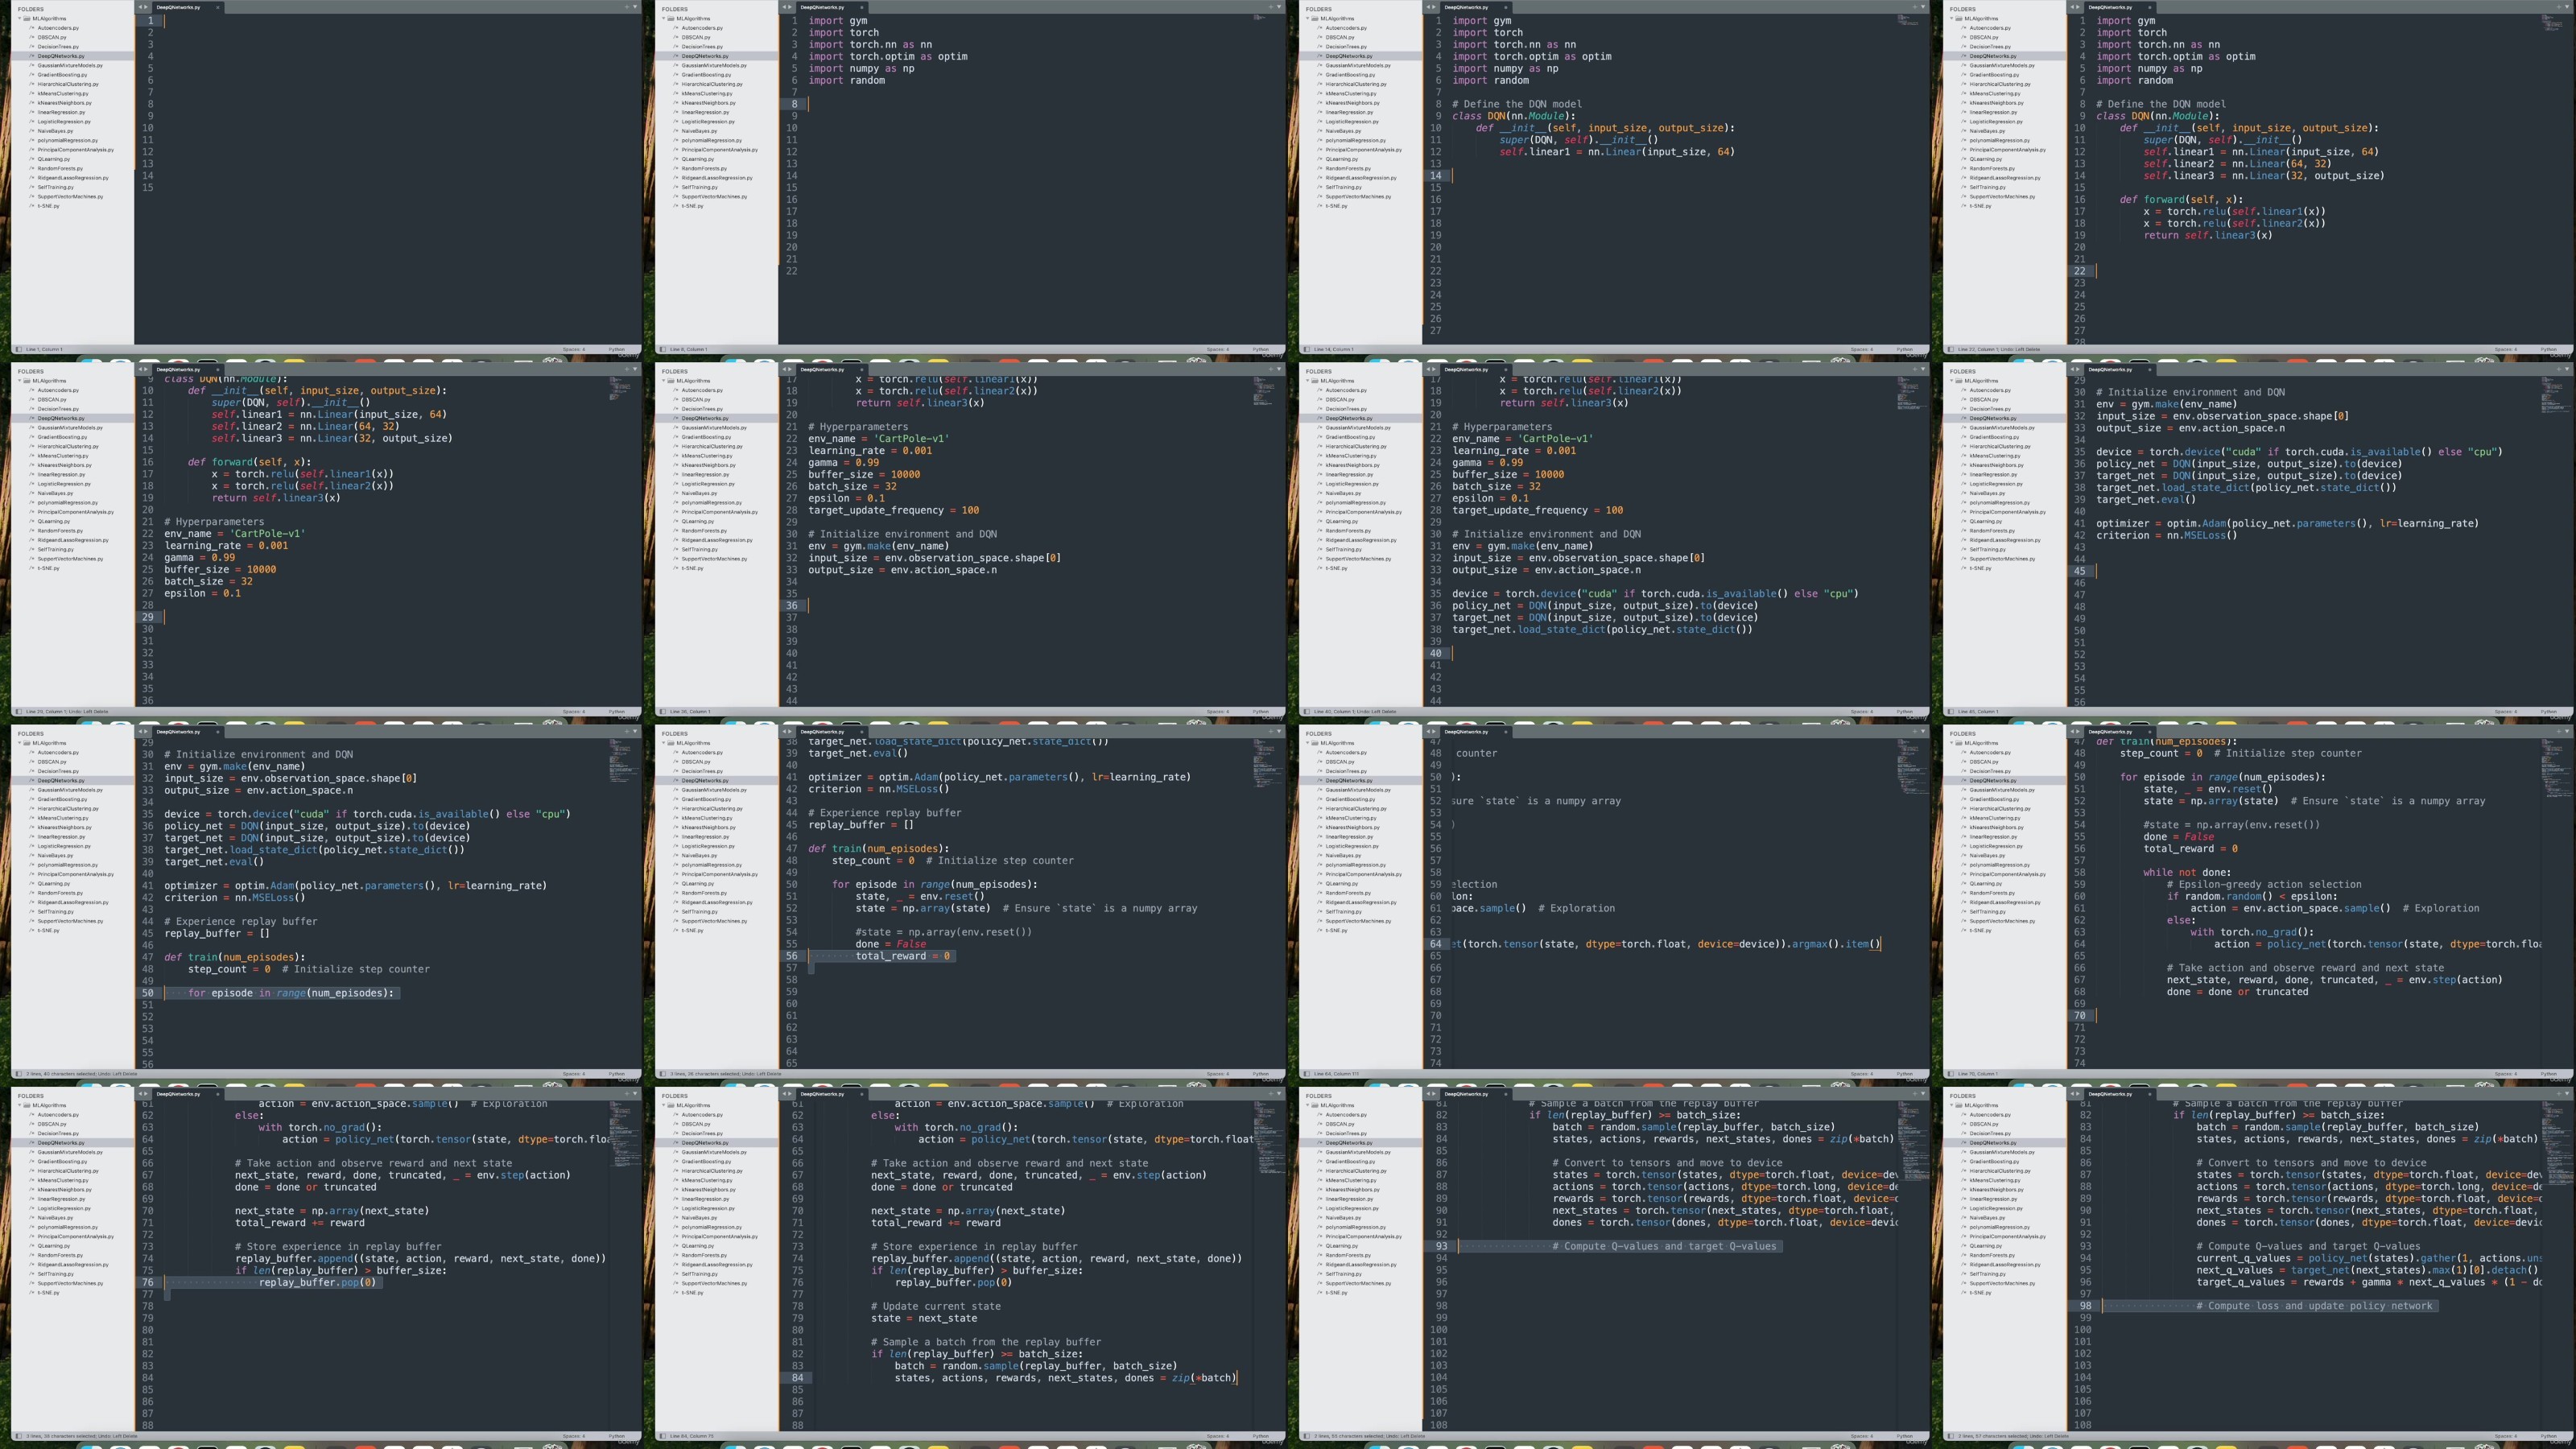This screenshot has height=1449, width=2576.
Task: Click 'epsilon = 0.1' line in cursor-line-29 panel
Action: point(202,593)
